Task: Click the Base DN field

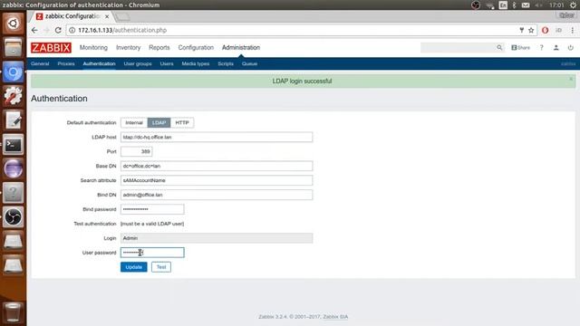Action: point(217,166)
